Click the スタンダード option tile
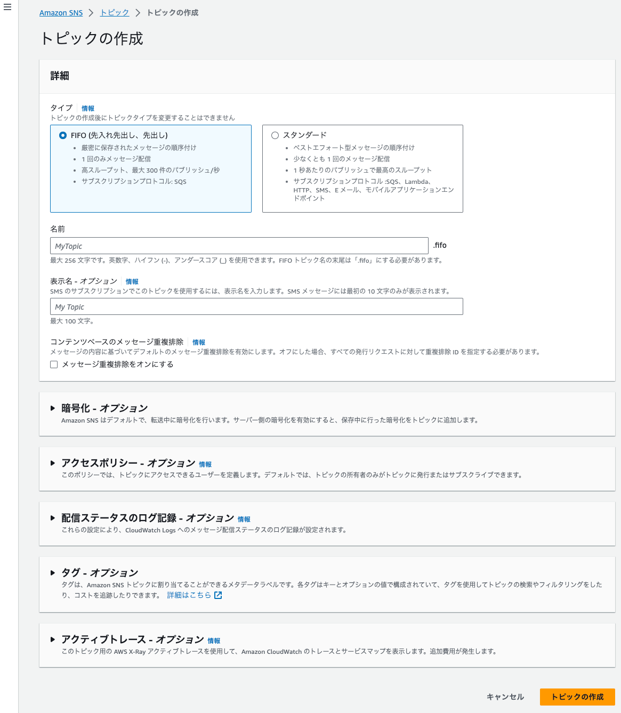The image size is (621, 713). pos(362,168)
